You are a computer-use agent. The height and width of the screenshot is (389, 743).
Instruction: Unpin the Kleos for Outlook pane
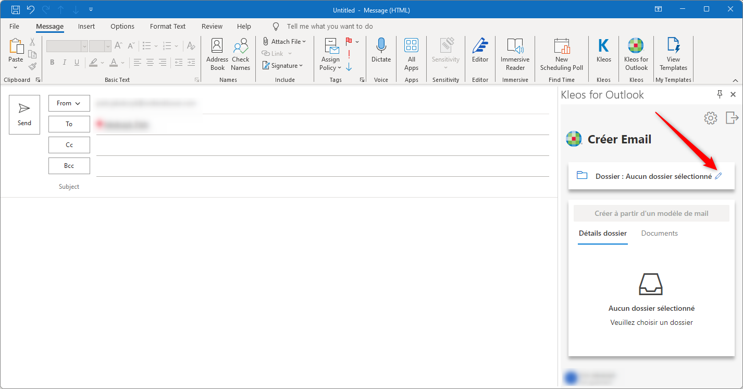[720, 94]
